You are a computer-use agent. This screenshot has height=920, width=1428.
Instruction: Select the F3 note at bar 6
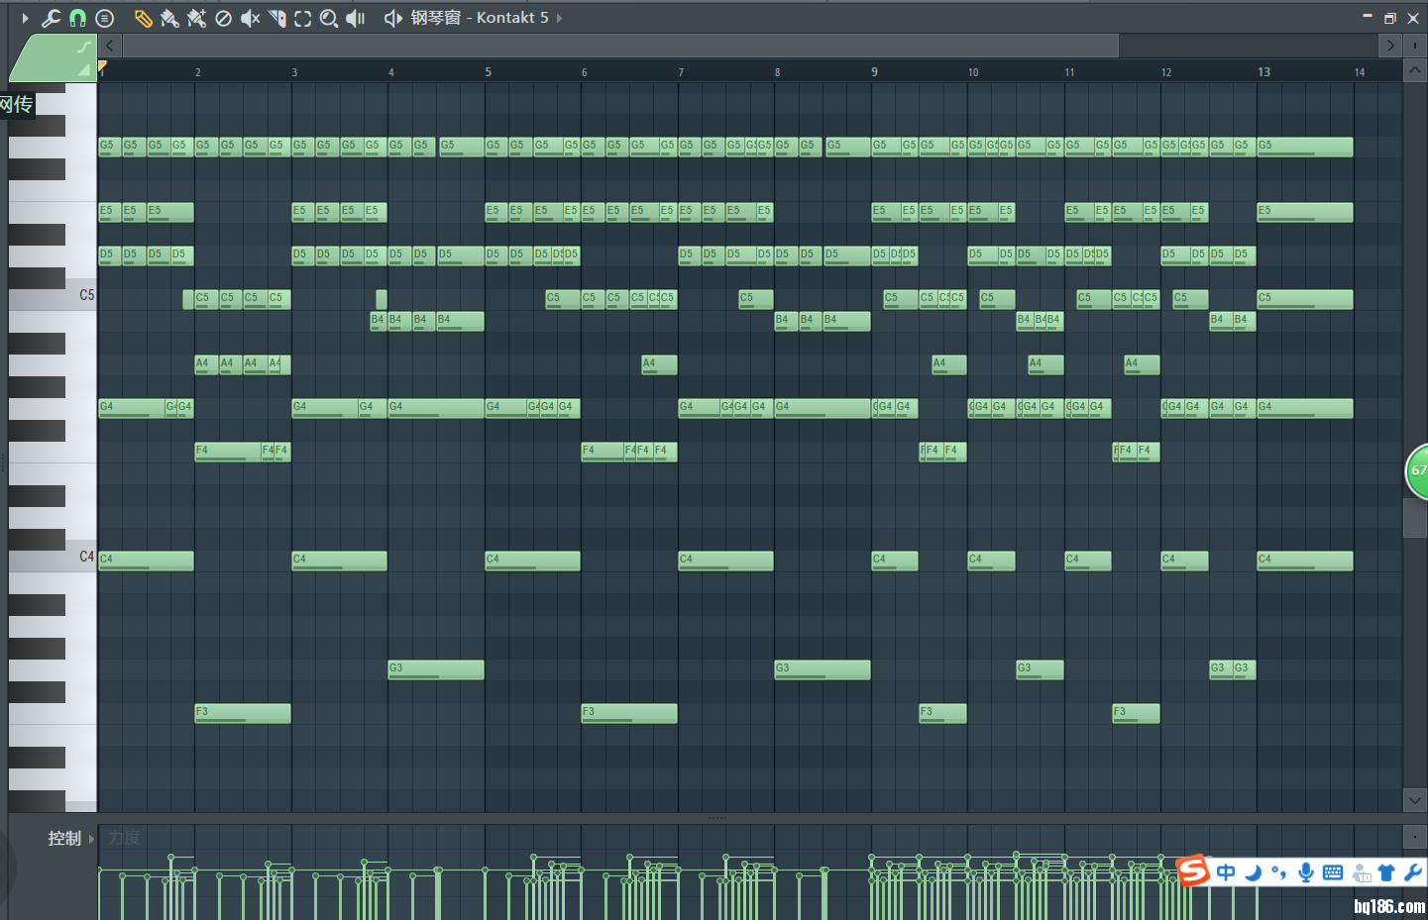click(x=629, y=713)
